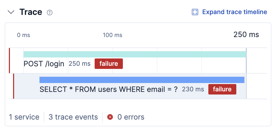Click the 250 ms end timeline label
This screenshot has height=130, width=275.
[x=246, y=34]
